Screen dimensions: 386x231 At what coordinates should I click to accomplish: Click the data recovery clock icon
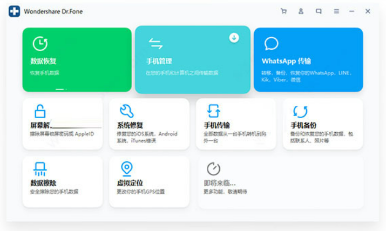click(x=40, y=44)
